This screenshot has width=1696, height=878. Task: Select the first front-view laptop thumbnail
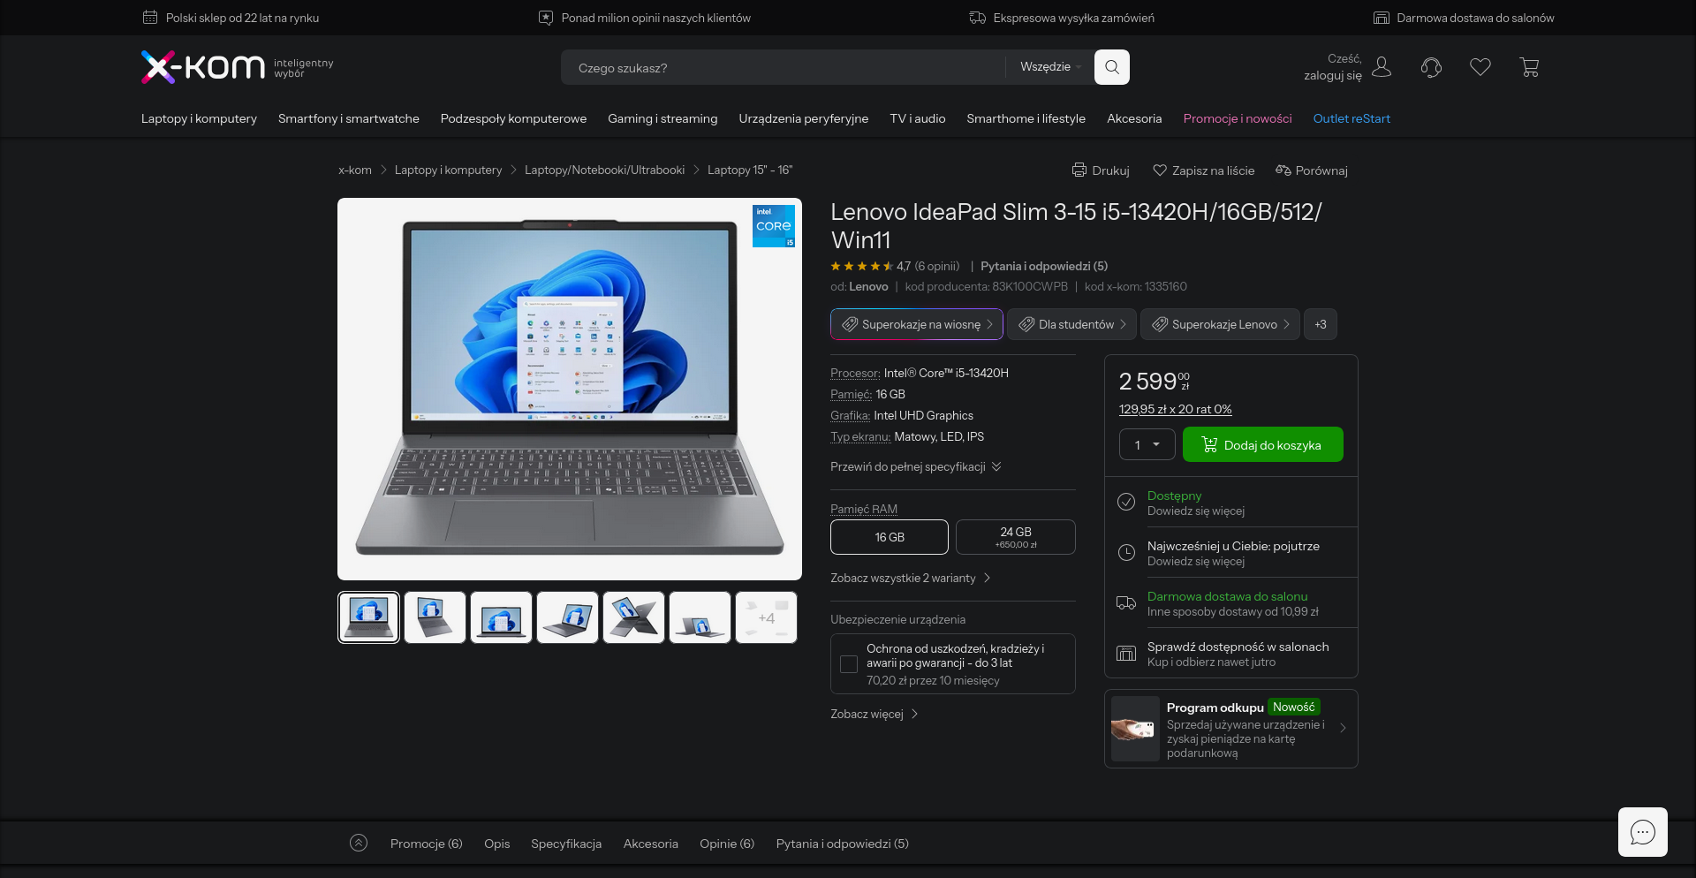[368, 617]
